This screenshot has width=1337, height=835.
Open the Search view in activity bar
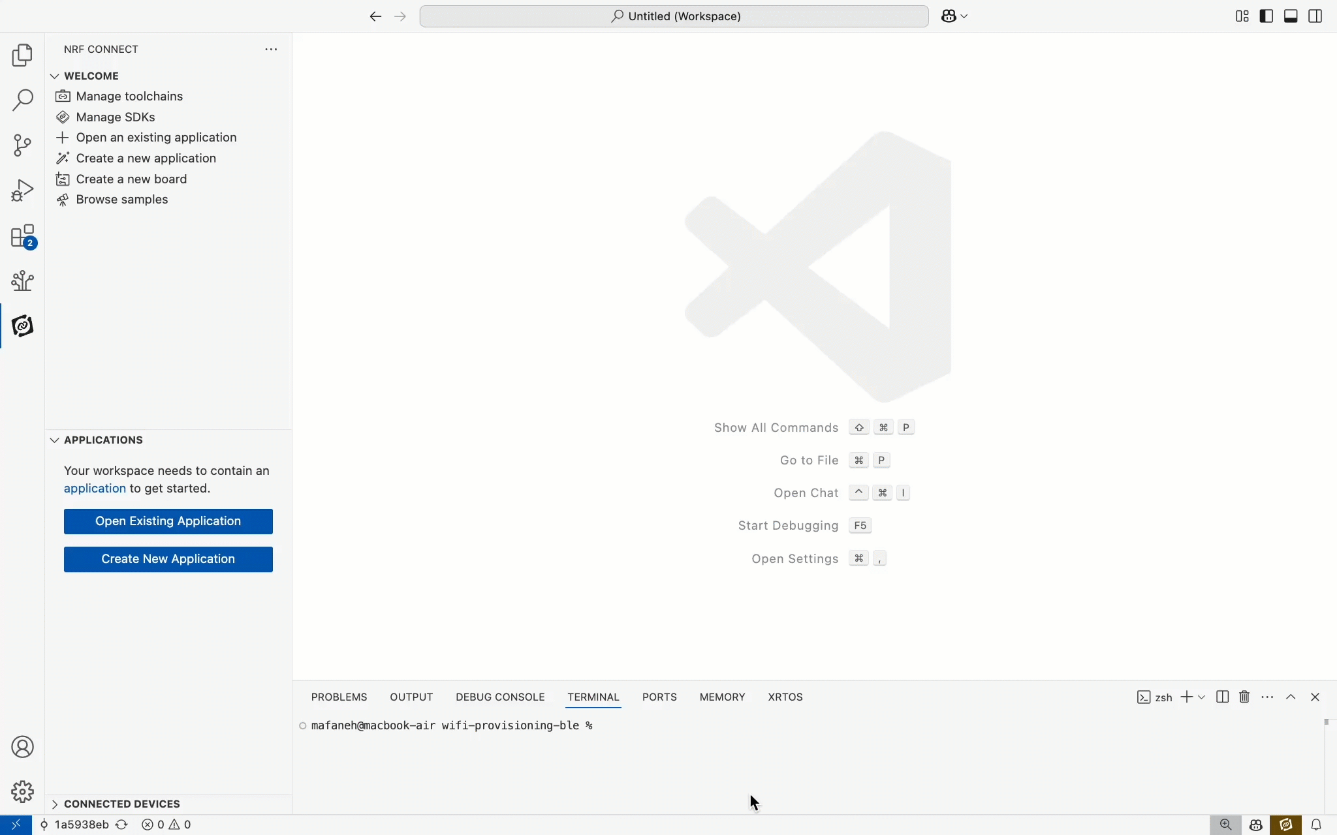point(22,100)
